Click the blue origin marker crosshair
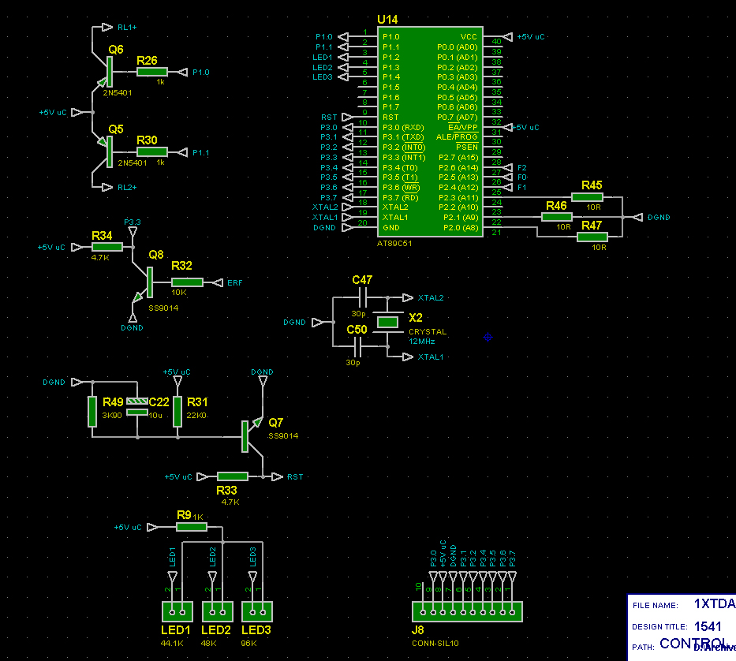Viewport: 736px width, 661px height. [x=488, y=337]
